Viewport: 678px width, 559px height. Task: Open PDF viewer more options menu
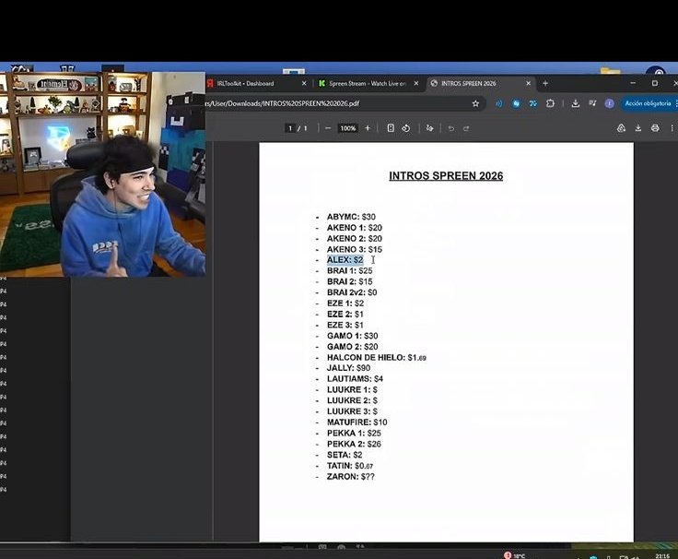[x=672, y=128]
